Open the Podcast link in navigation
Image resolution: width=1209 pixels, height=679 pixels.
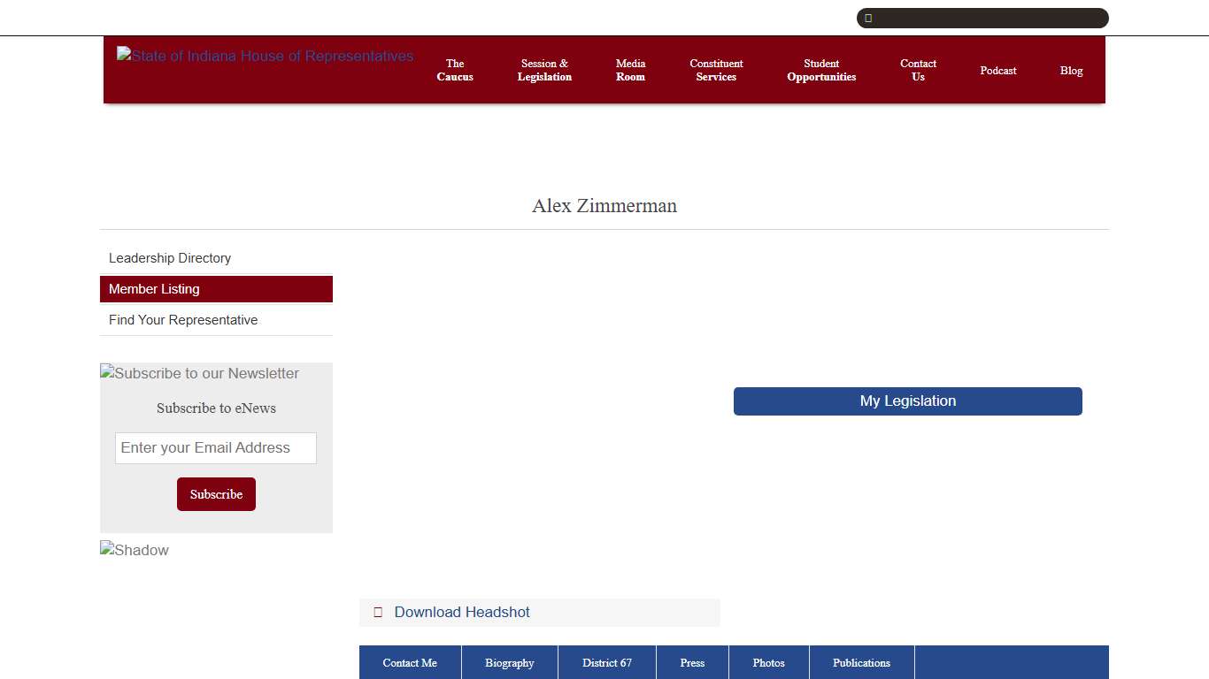(998, 71)
